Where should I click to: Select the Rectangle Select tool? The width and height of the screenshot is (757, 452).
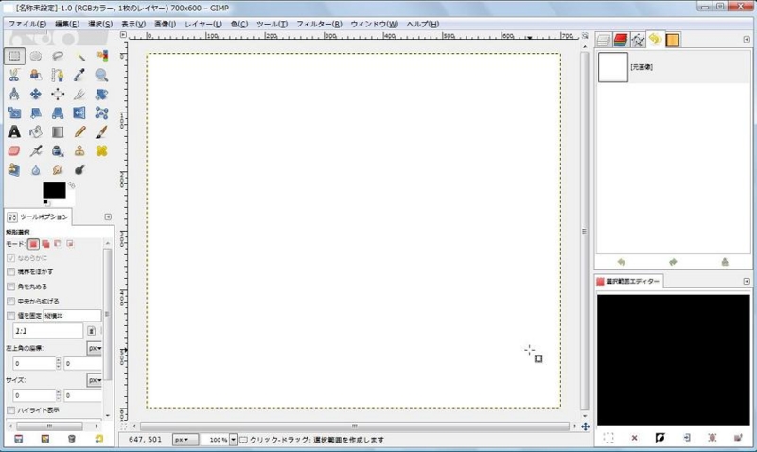tap(14, 56)
